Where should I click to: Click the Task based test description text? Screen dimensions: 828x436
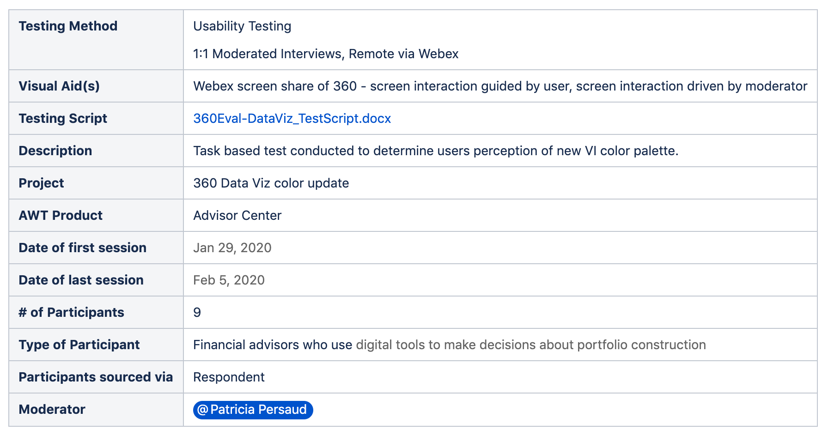(x=436, y=151)
